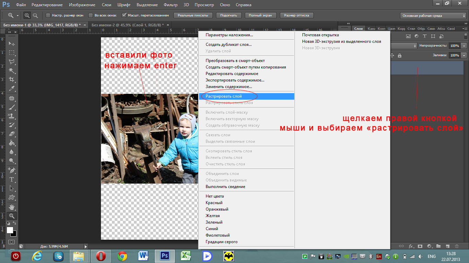469x263 pixels.
Task: Enable the 'Настр. размер окон' checkbox
Action: pyautogui.click(x=48, y=15)
